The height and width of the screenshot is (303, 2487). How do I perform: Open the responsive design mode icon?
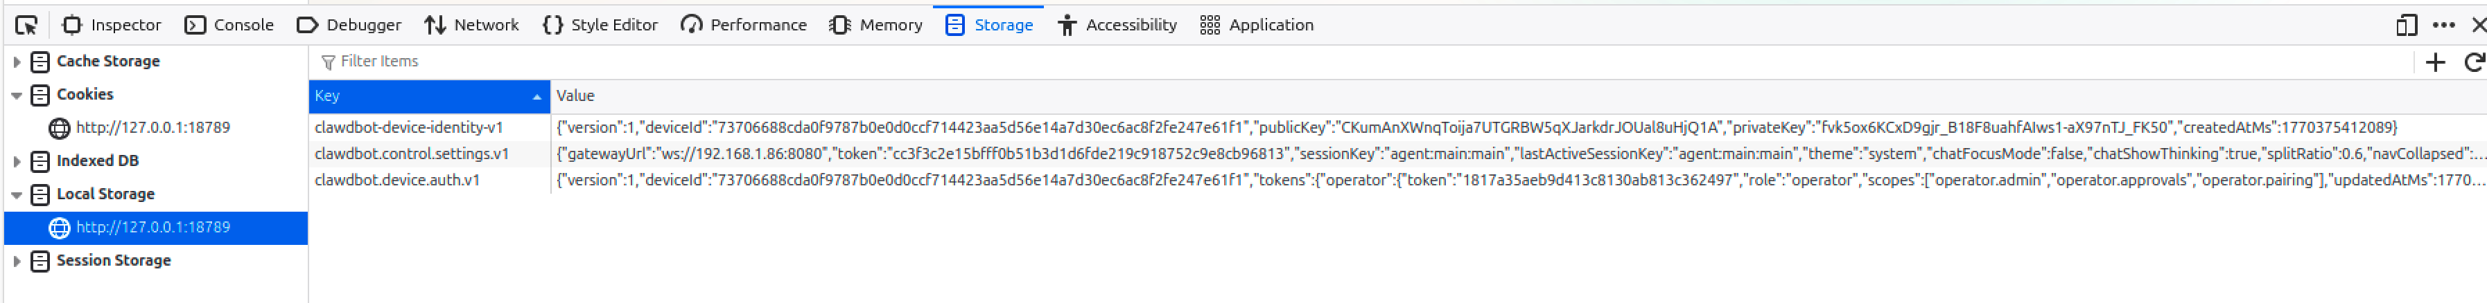point(2406,25)
